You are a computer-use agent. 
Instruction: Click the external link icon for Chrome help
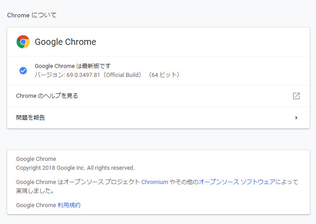pyautogui.click(x=296, y=96)
